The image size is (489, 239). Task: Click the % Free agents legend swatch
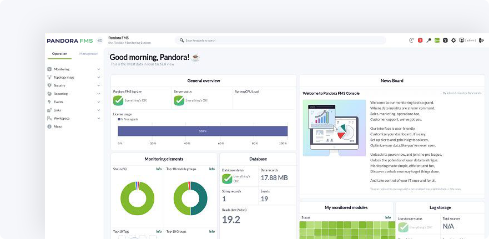[119, 119]
